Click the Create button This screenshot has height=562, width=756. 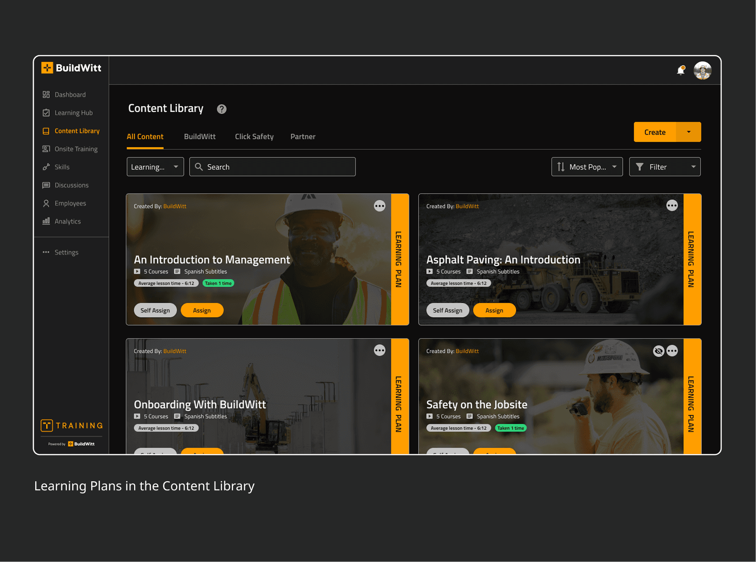(655, 132)
